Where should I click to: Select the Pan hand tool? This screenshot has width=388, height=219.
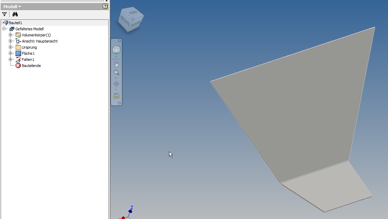(x=116, y=64)
